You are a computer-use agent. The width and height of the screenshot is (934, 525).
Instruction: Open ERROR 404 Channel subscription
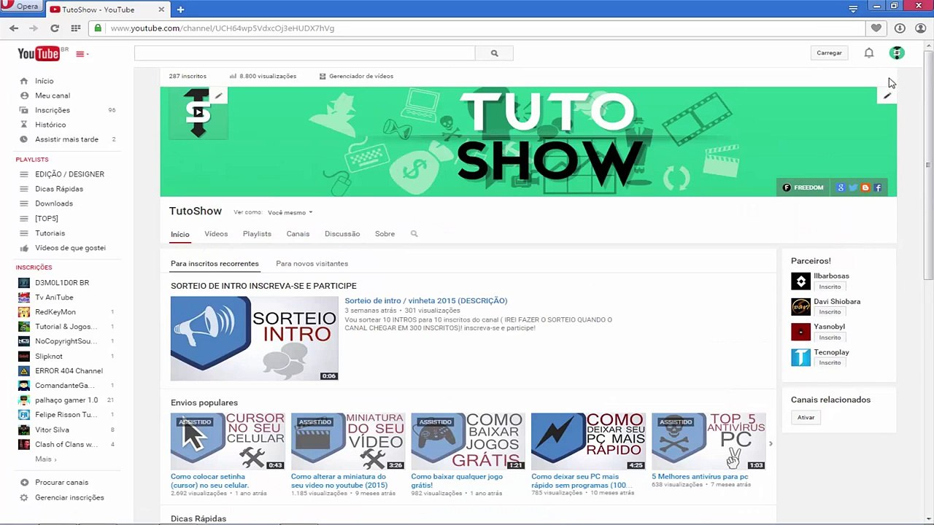coord(69,371)
